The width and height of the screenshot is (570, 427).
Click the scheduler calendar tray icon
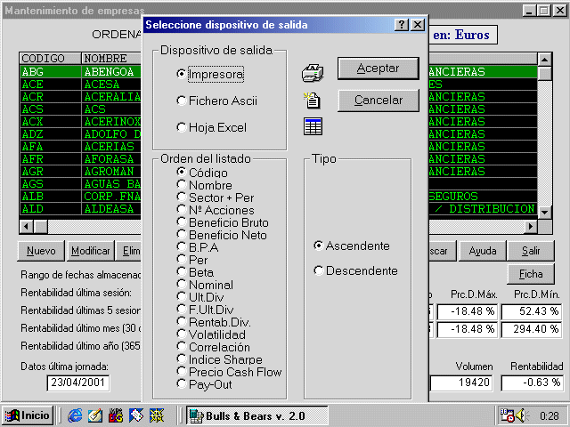pyautogui.click(x=507, y=415)
